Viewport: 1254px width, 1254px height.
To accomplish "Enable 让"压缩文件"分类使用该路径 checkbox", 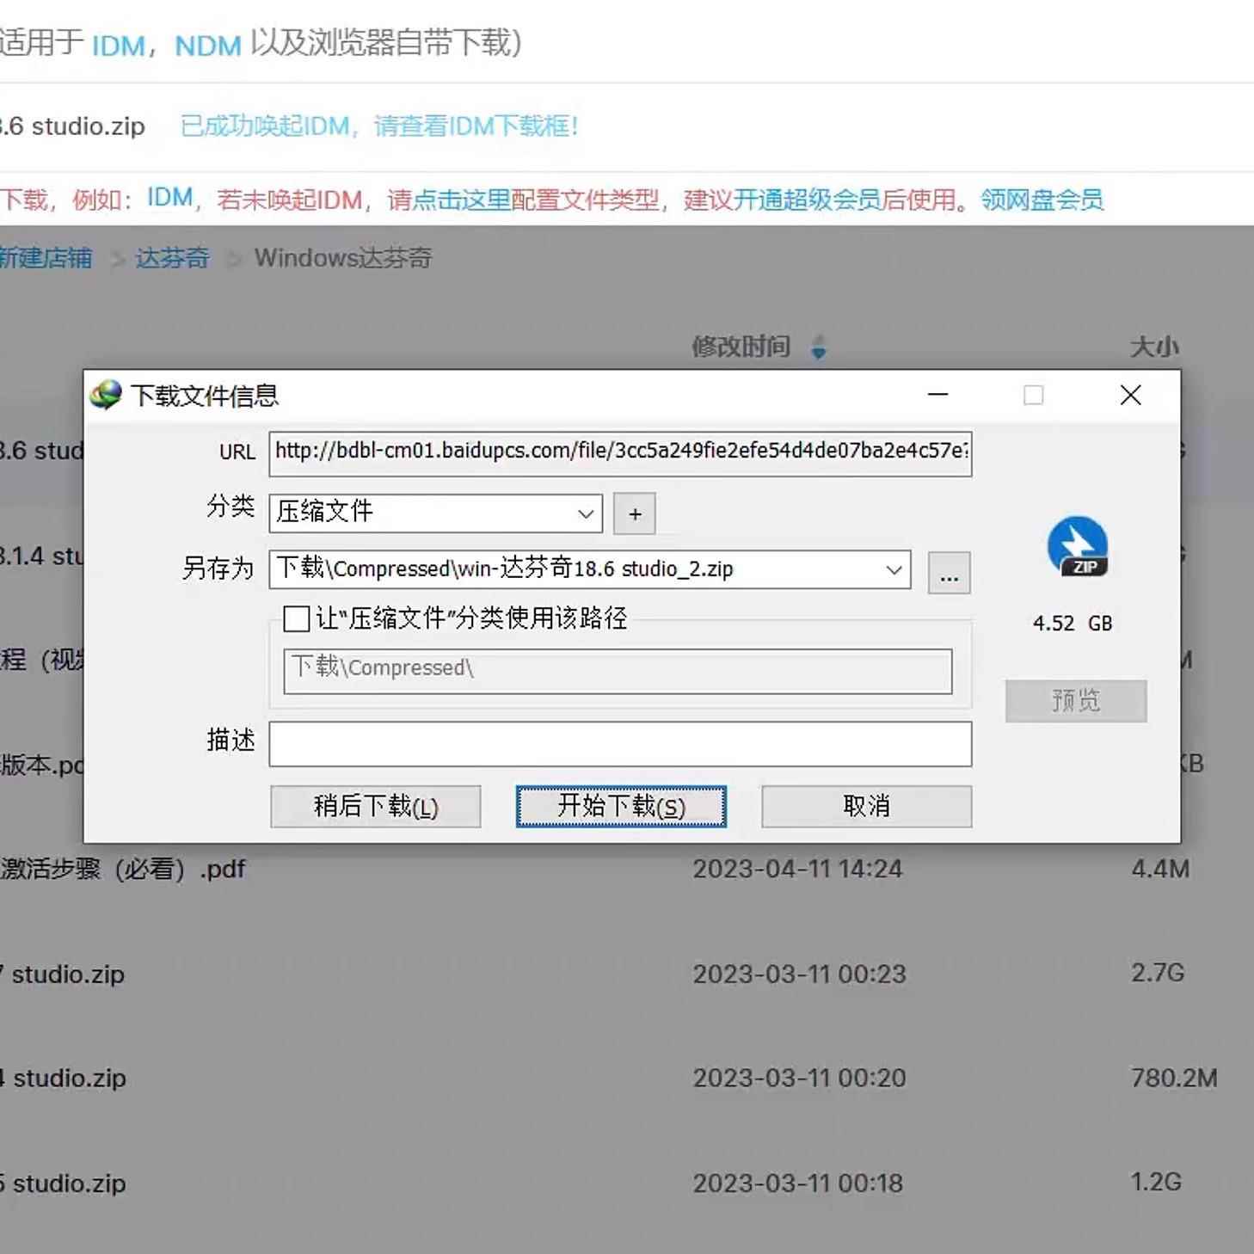I will point(297,618).
